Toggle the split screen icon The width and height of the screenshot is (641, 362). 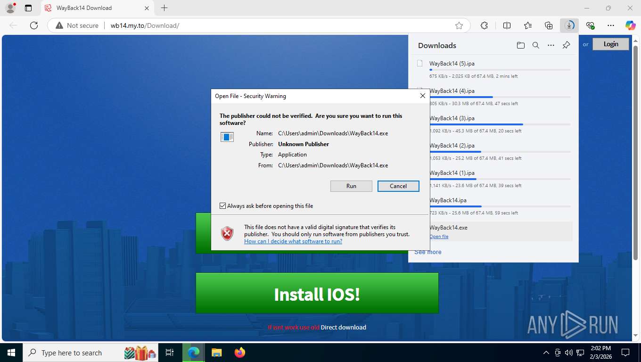[x=507, y=25]
